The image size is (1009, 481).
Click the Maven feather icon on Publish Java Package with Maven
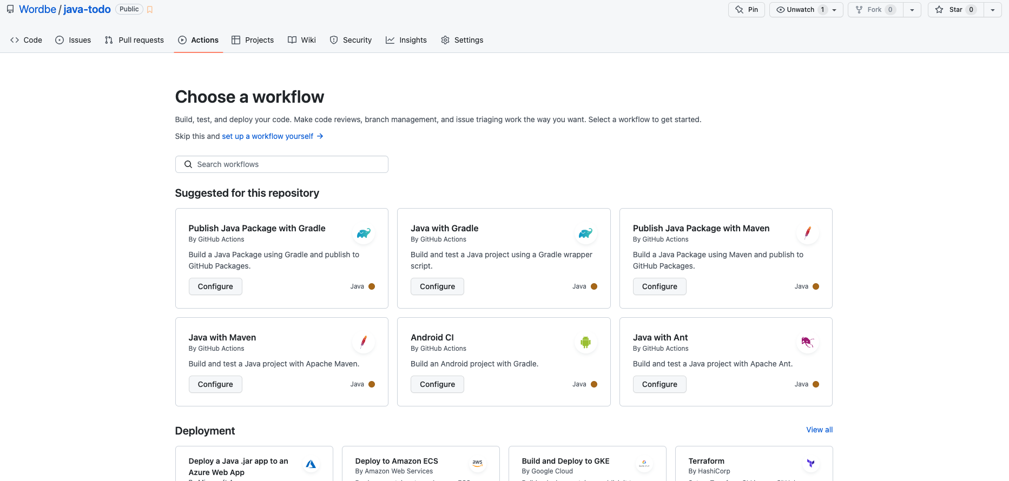coord(808,232)
